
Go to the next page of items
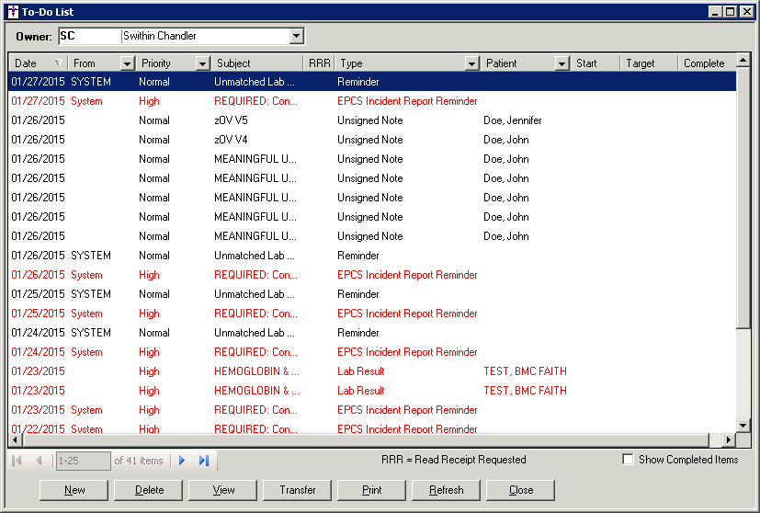pos(182,461)
